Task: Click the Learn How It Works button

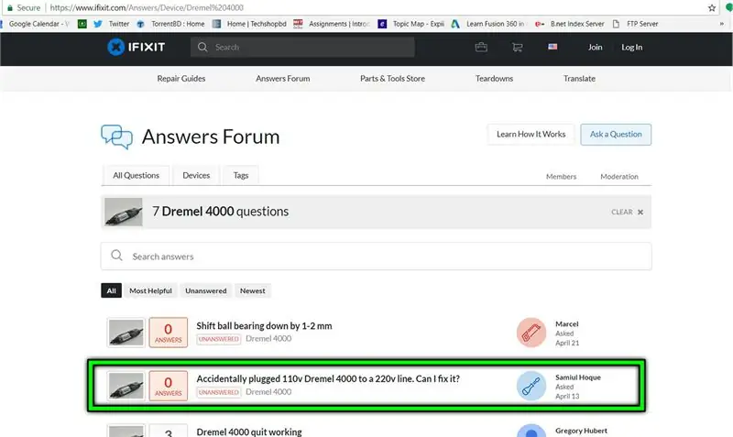Action: [x=531, y=135]
